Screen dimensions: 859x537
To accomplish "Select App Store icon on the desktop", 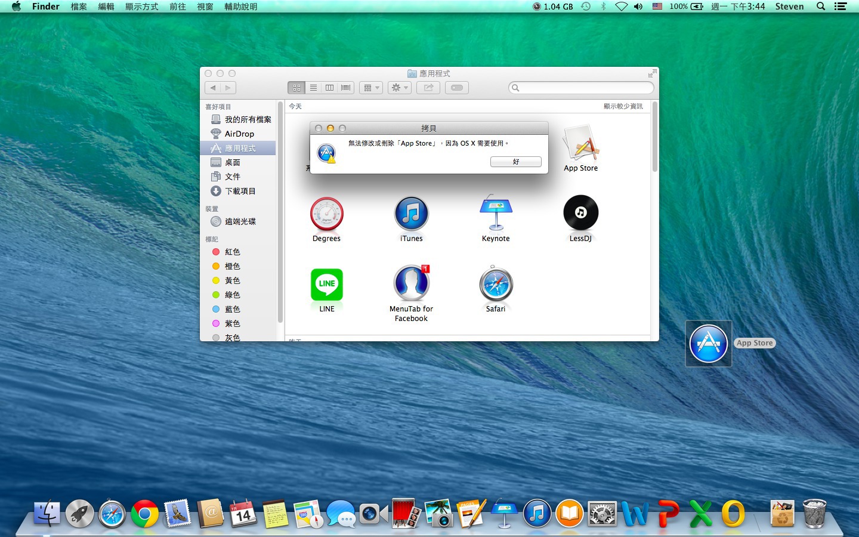I will coord(708,344).
